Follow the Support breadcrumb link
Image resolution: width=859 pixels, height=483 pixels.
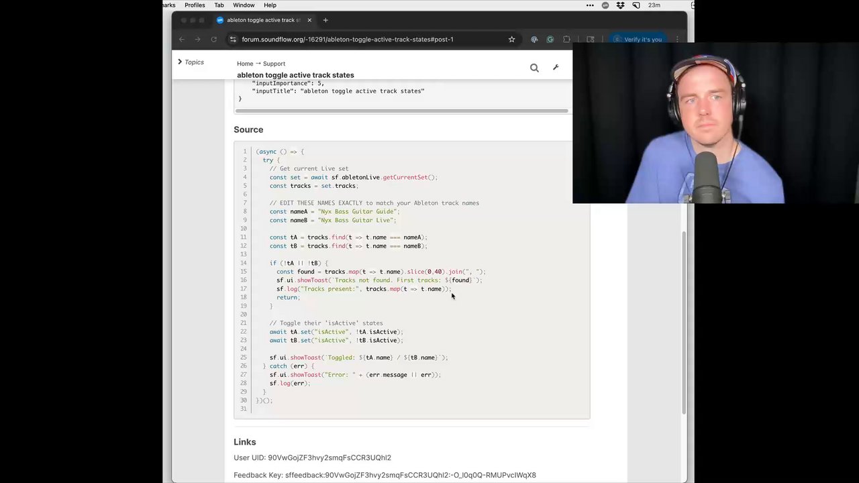[x=274, y=64]
